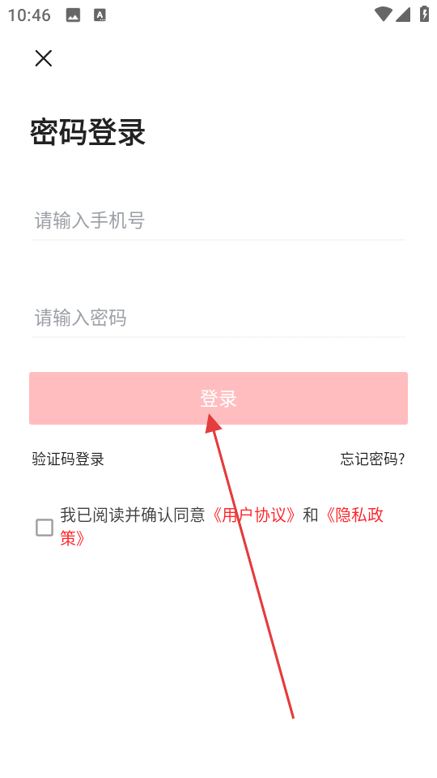Screen dimensions: 437x778
Task: Tap the 我已阅读并确认同意 agreement text
Action: click(x=133, y=515)
